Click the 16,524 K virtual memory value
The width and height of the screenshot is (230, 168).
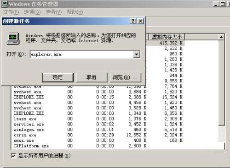[172, 97]
